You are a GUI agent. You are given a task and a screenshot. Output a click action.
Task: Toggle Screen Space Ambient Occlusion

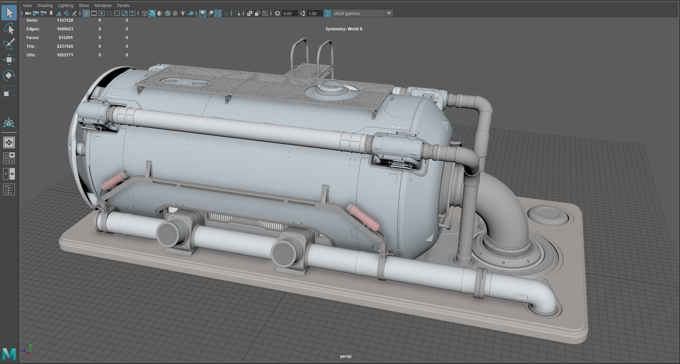[203, 13]
